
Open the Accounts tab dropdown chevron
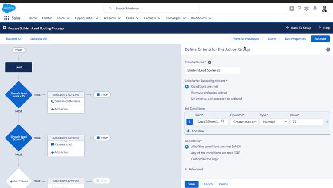pyautogui.click(x=119, y=18)
